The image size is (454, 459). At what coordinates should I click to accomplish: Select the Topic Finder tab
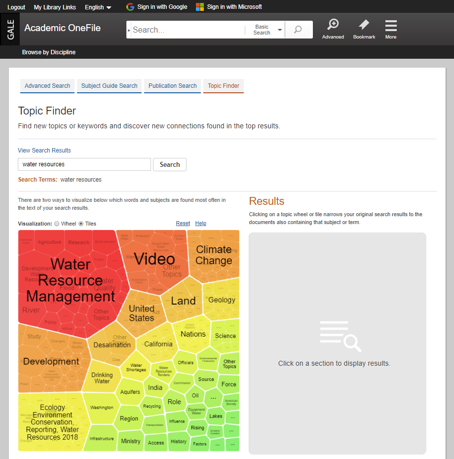click(224, 86)
